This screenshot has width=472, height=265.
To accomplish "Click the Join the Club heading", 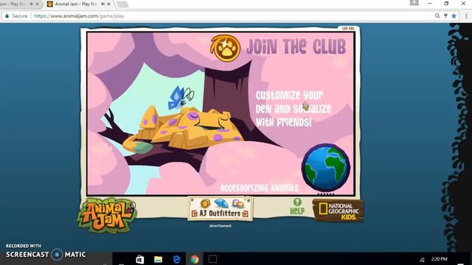I will point(296,46).
